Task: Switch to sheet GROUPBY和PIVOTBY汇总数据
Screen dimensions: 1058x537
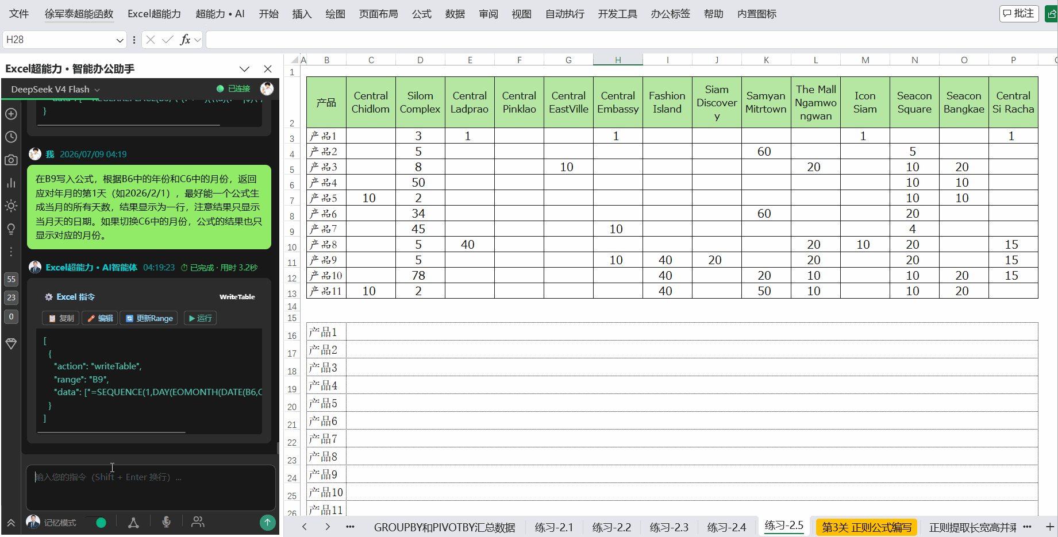Action: 444,527
